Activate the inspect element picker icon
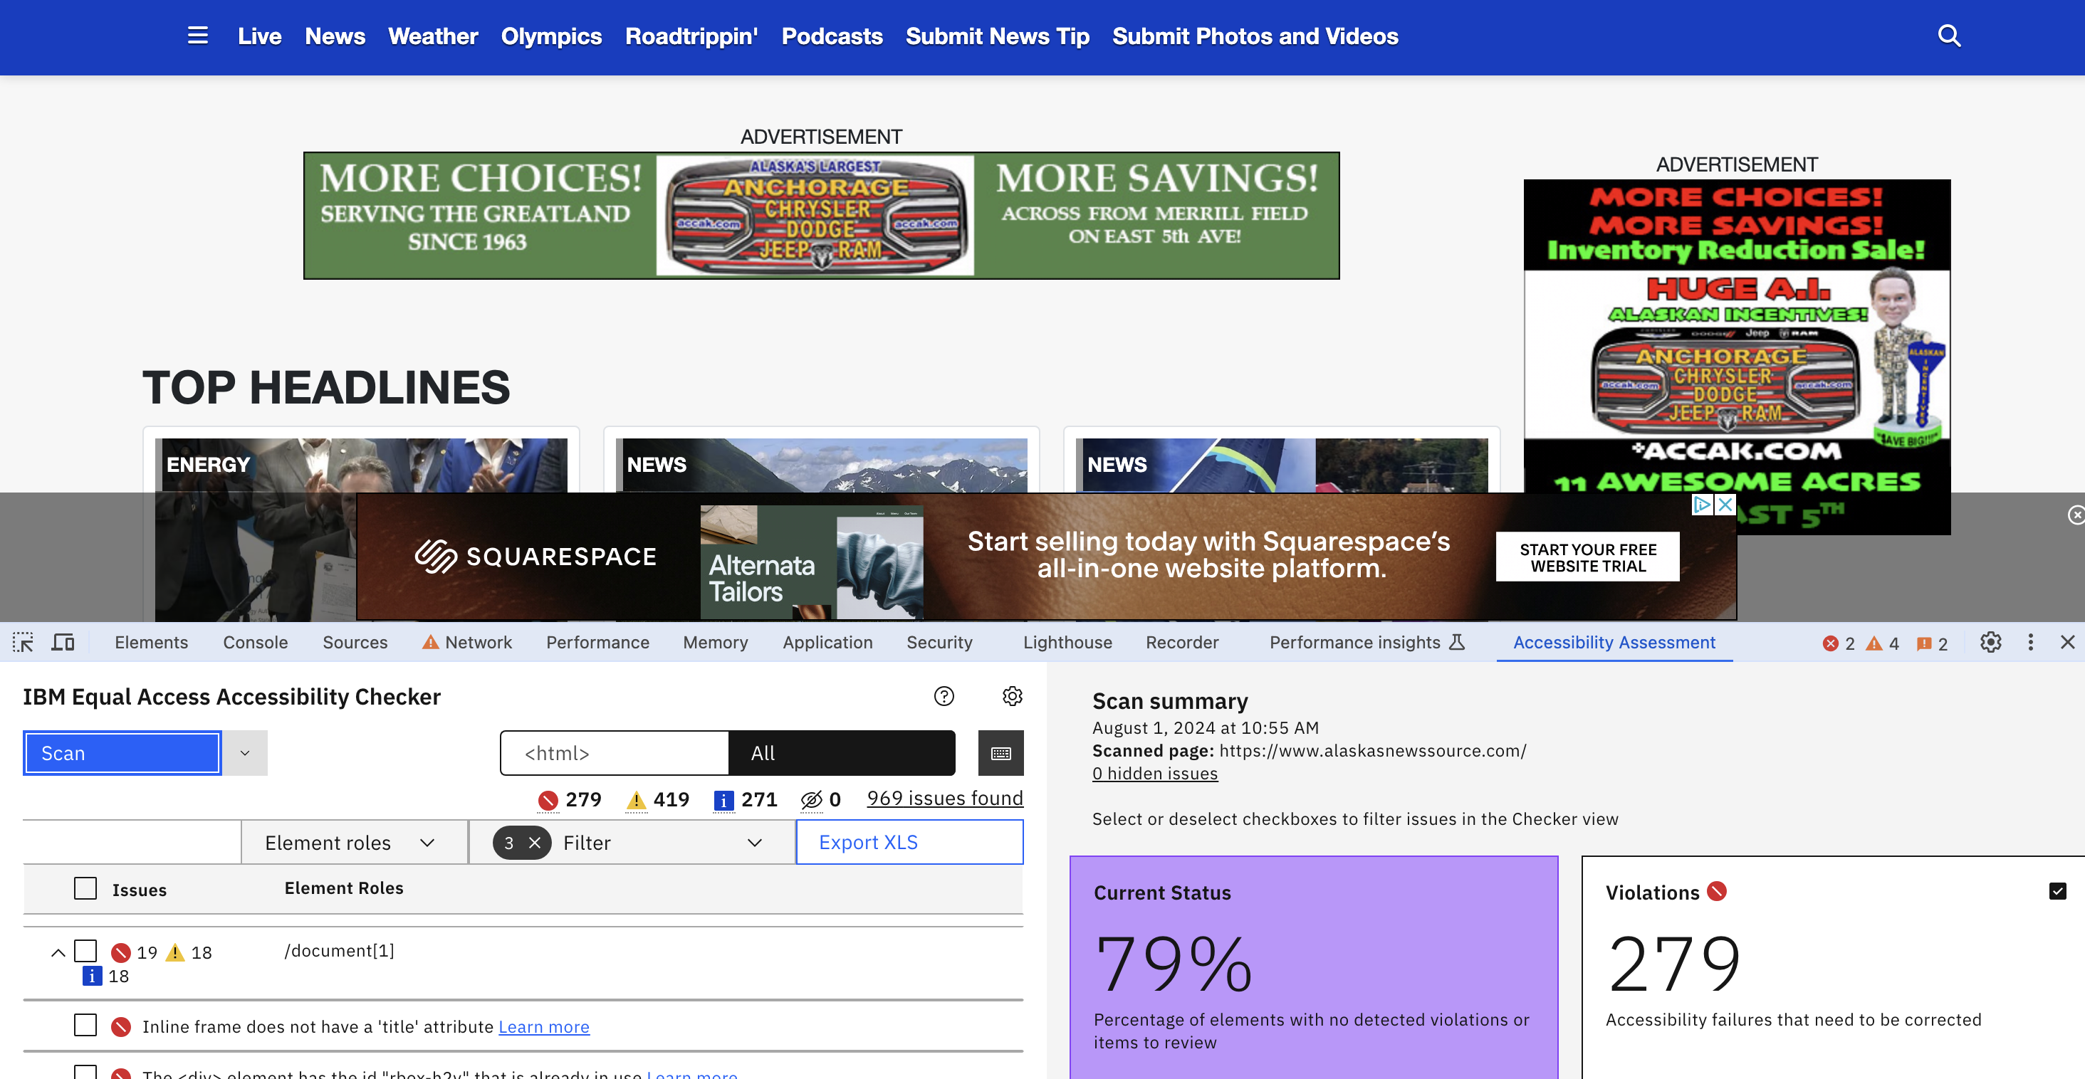 pos(23,642)
